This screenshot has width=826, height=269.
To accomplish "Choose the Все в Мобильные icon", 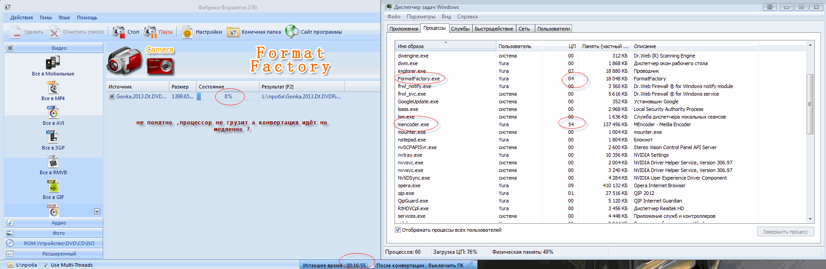I will pos(53,62).
